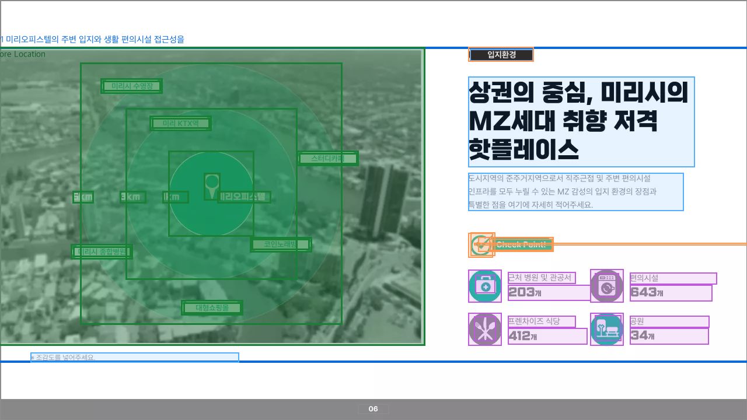Image resolution: width=747 pixels, height=420 pixels.
Task: Select the 미리시 수영장 map label
Action: 132,86
